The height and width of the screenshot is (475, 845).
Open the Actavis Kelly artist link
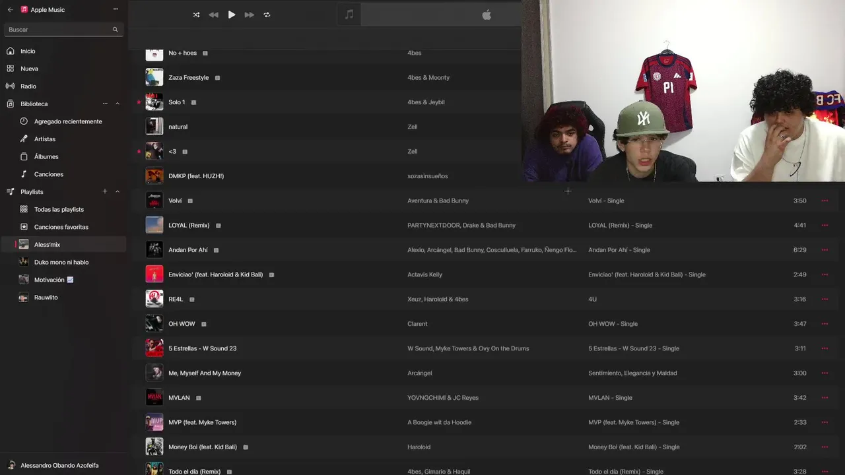(x=424, y=274)
